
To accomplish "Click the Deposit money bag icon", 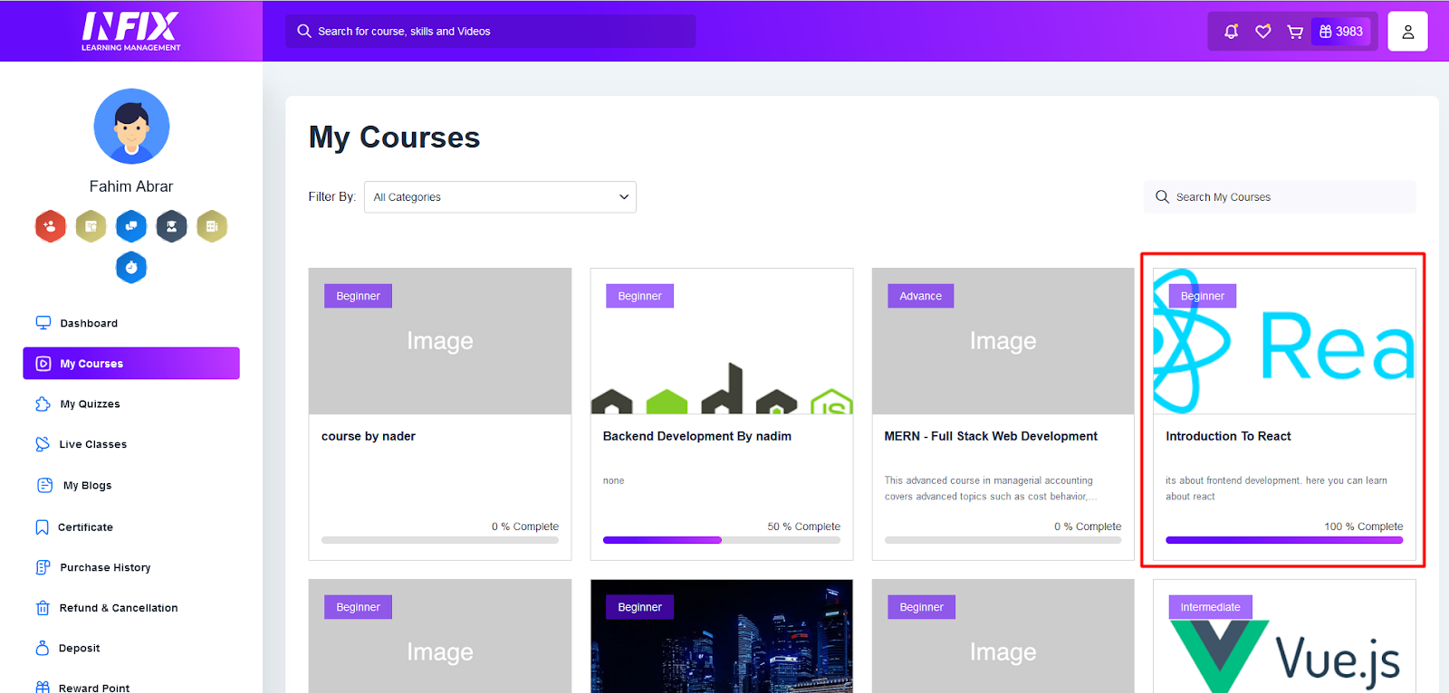I will coord(42,648).
